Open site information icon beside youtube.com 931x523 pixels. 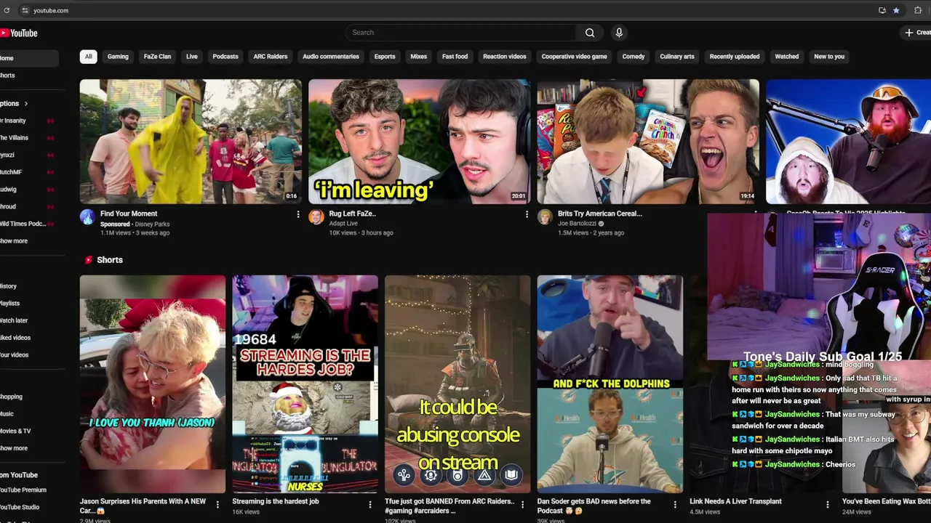(25, 10)
